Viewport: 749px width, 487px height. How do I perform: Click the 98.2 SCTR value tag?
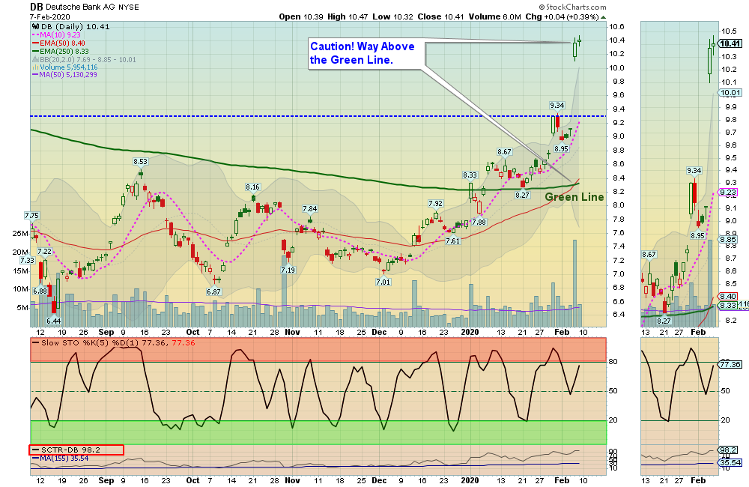tap(728, 450)
